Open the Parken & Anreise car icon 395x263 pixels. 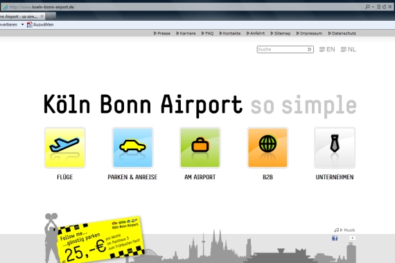pyautogui.click(x=133, y=147)
